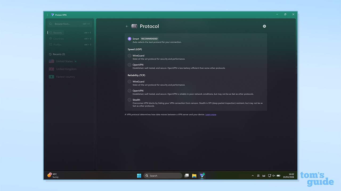
Task: Connect to Fastest country
Action: coord(66,77)
